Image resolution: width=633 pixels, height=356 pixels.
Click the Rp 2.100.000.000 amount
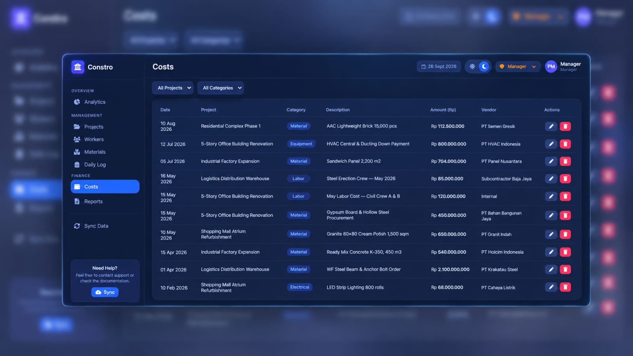450,270
